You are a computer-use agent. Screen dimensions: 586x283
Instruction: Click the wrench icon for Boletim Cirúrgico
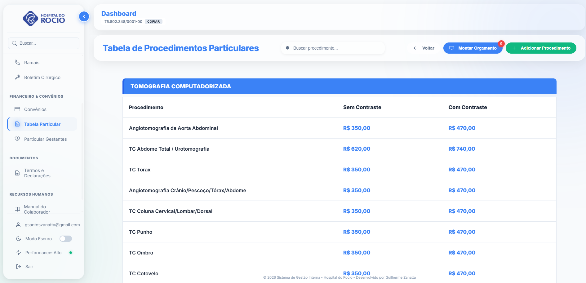[x=17, y=77]
